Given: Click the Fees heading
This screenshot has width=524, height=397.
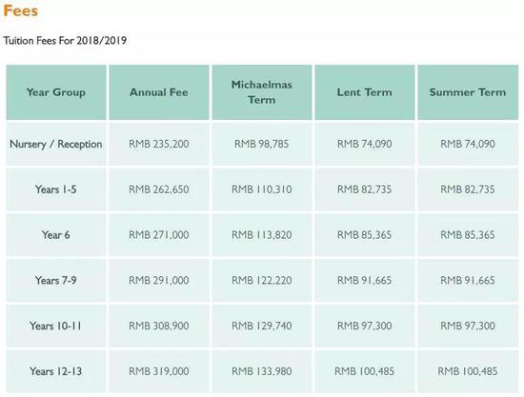Looking at the screenshot, I should pyautogui.click(x=21, y=10).
